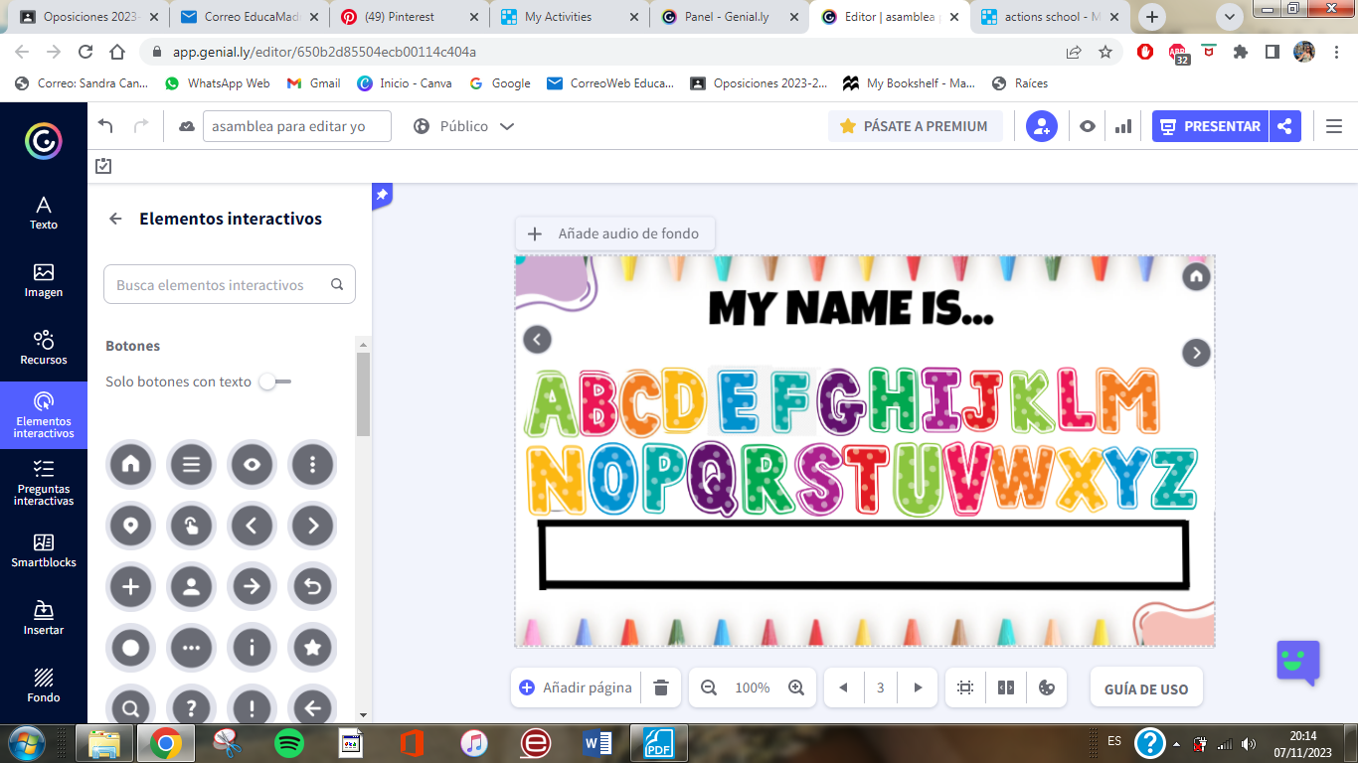Select the Texto tool in sidebar

43,213
